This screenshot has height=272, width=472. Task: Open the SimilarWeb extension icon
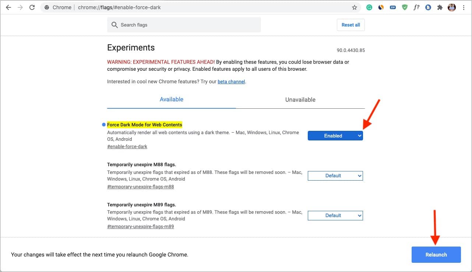381,7
